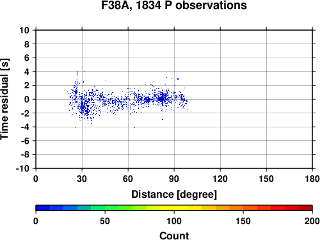The width and height of the screenshot is (320, 240).
Task: Click the Count colorbar label
Action: click(x=174, y=236)
